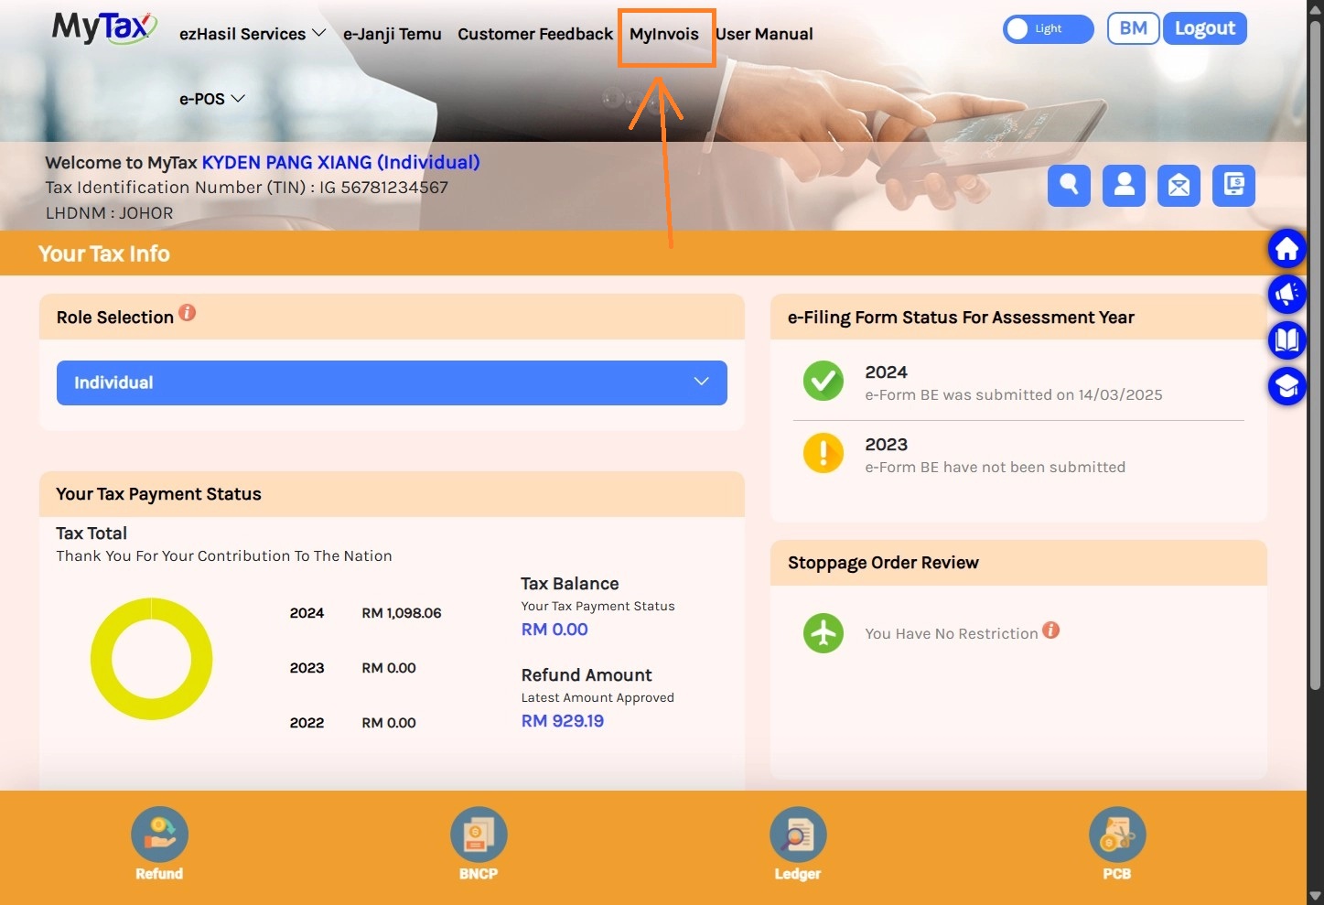Click the floating home icon
This screenshot has height=905, width=1324.
tap(1286, 249)
